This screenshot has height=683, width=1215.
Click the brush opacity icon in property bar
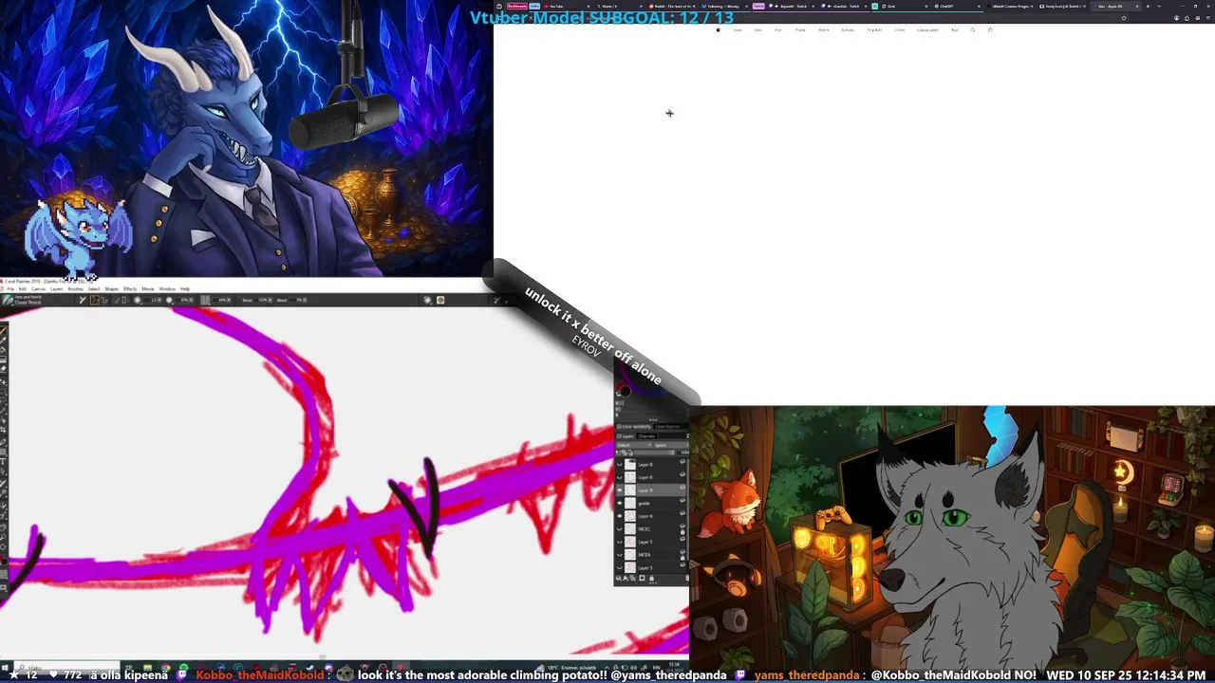point(169,300)
